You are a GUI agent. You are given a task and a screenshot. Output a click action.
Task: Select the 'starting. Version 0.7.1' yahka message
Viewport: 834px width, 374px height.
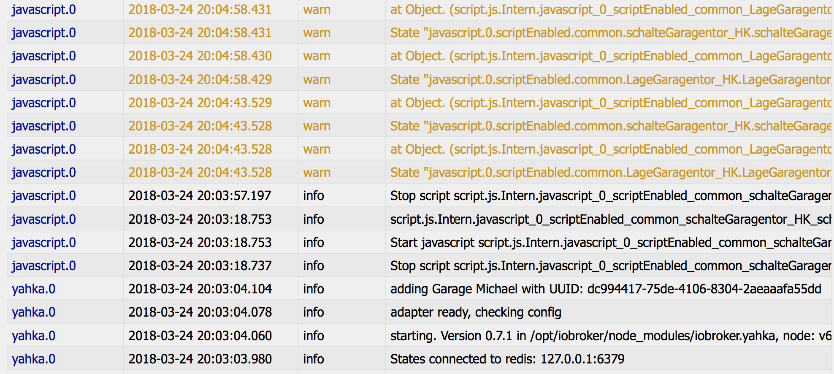611,336
